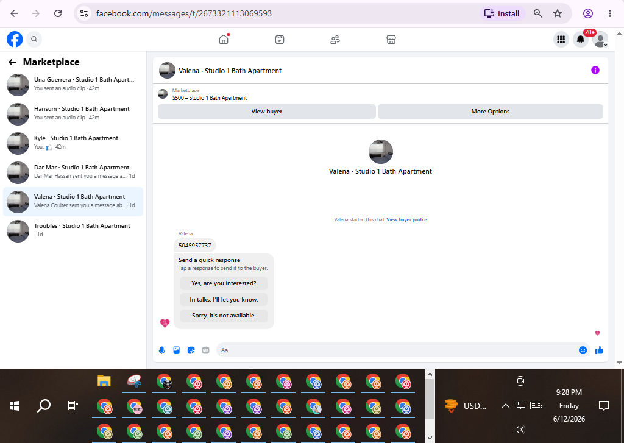Record a voice clip with microphone icon
This screenshot has height=443, width=624.
[162, 350]
